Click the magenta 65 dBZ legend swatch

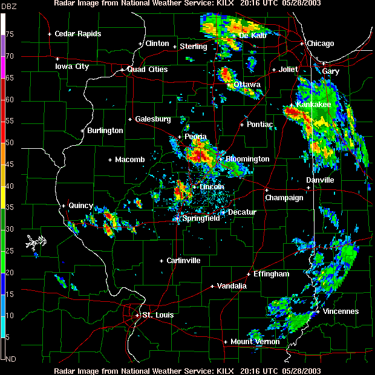click(3, 68)
